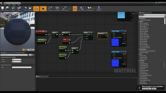
Task: Select Desaturation in the Palette list
Action: point(143,56)
